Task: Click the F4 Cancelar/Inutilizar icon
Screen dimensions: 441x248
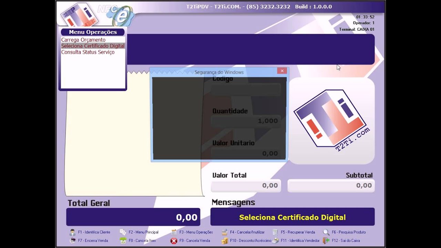Action: 225,232
